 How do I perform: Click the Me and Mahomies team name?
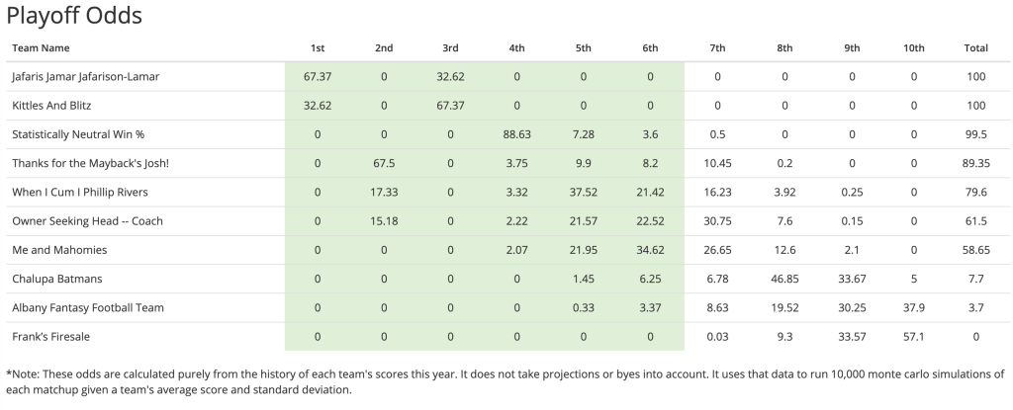click(x=58, y=250)
